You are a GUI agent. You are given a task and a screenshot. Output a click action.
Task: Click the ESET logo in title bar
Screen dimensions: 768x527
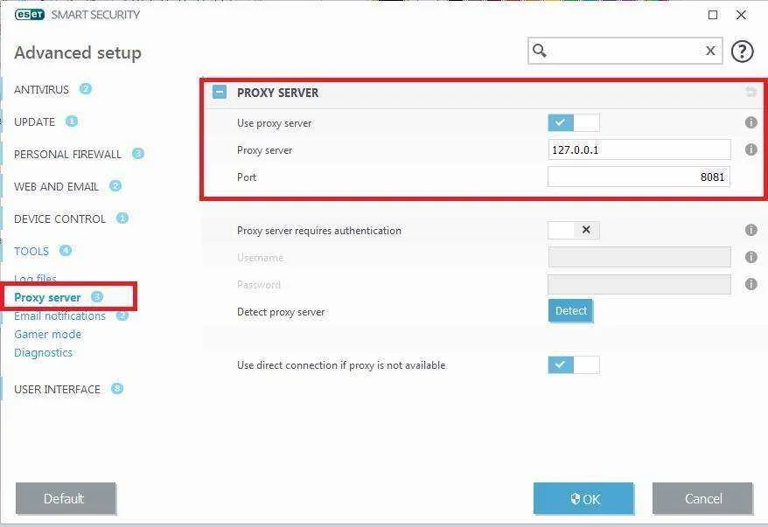(x=29, y=15)
